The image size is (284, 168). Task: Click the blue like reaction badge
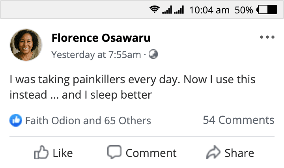point(16,120)
